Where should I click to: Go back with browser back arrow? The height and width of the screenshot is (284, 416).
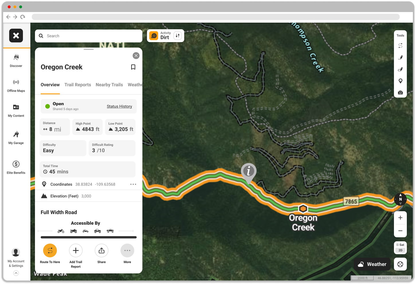[x=8, y=17]
